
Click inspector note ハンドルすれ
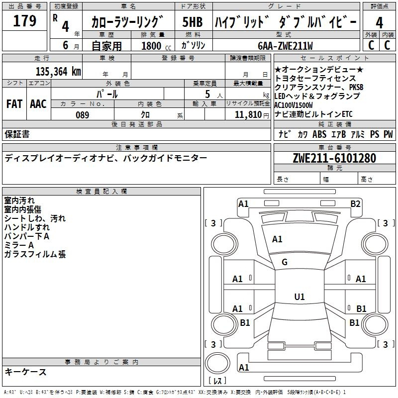click(27, 227)
